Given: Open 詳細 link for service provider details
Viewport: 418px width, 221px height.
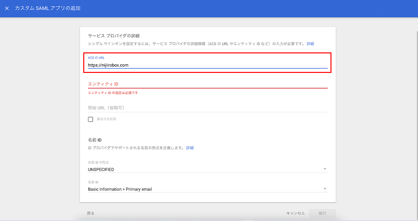Looking at the screenshot, I should (310, 44).
